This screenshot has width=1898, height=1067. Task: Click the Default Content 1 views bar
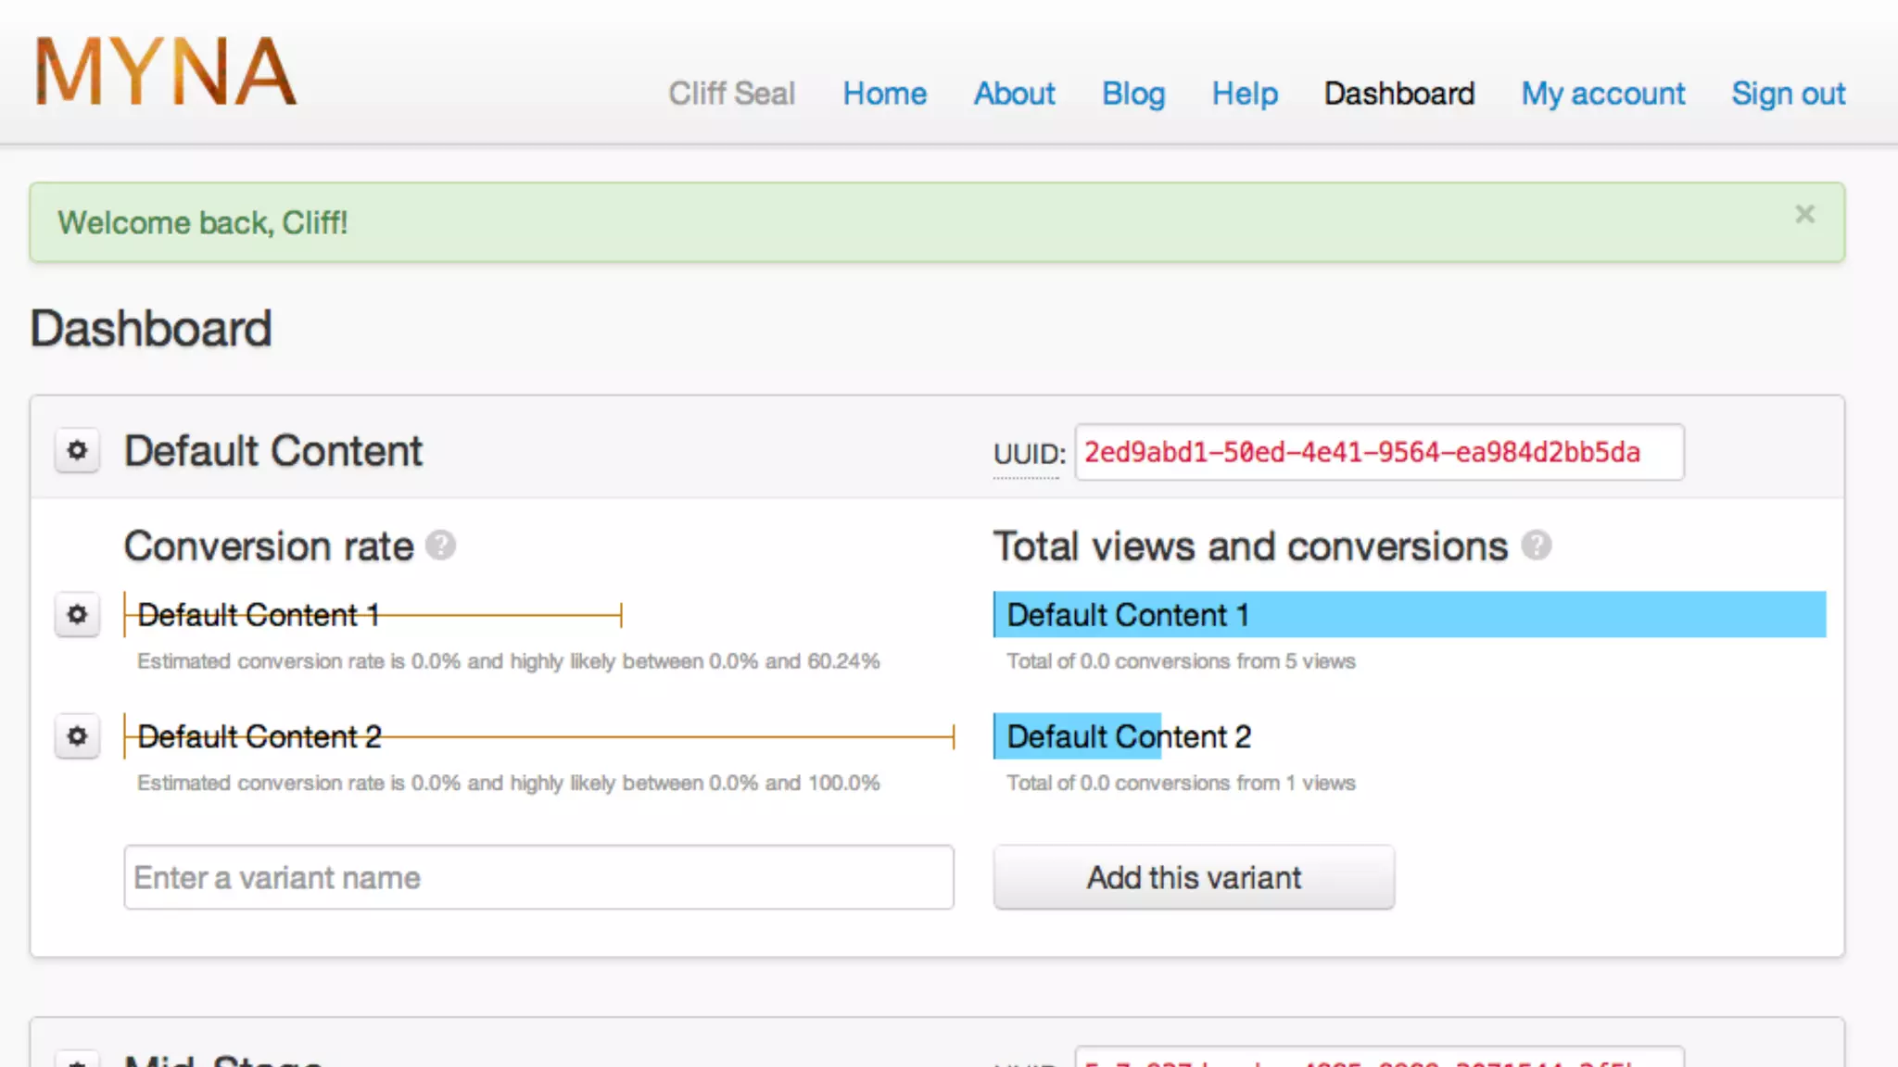point(1409,615)
